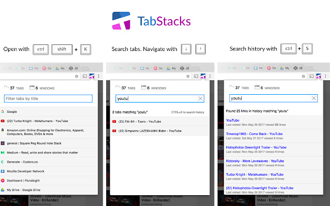330x206 pixels.
Task: Click the down arrow key graphic
Action: (186, 49)
